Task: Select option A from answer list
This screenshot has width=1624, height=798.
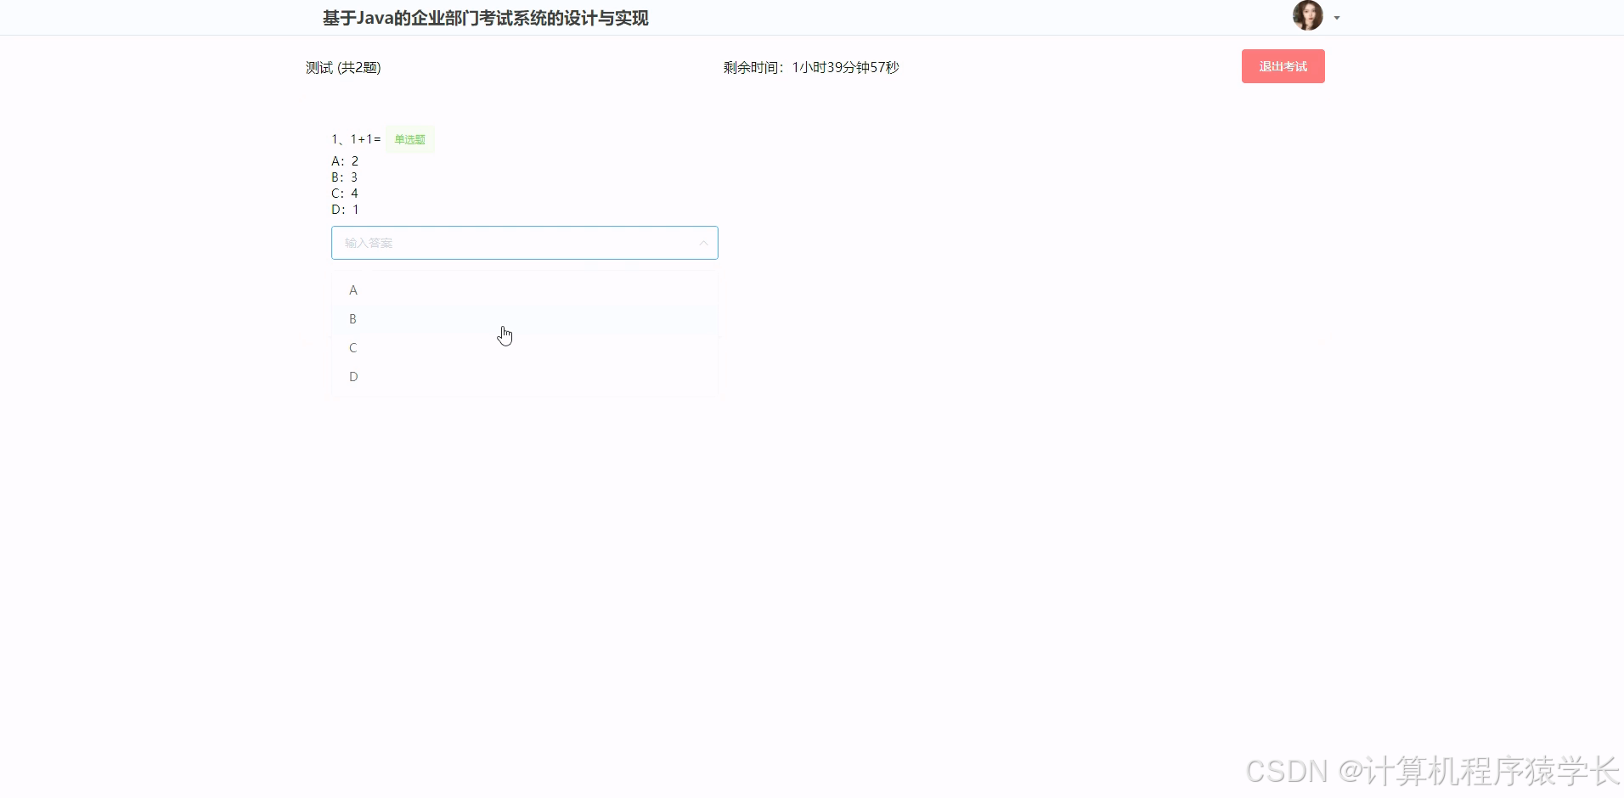Action: 524,290
